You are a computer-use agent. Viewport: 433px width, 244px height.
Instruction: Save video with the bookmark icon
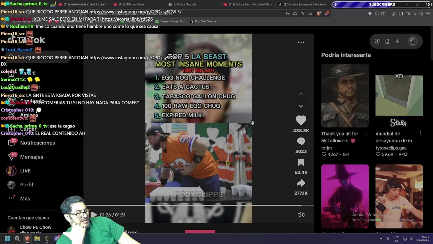(x=301, y=162)
